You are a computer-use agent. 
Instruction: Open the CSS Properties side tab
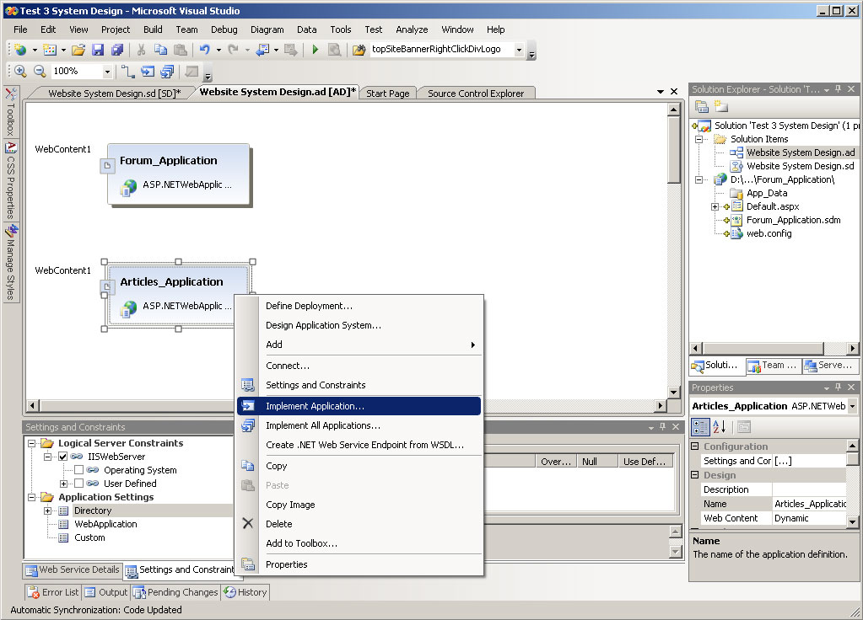tap(10, 181)
